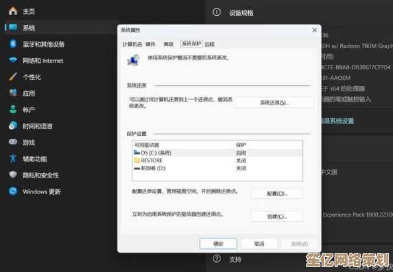Open Windows 更新 page
Viewport: 393px width, 272px height.
42,191
